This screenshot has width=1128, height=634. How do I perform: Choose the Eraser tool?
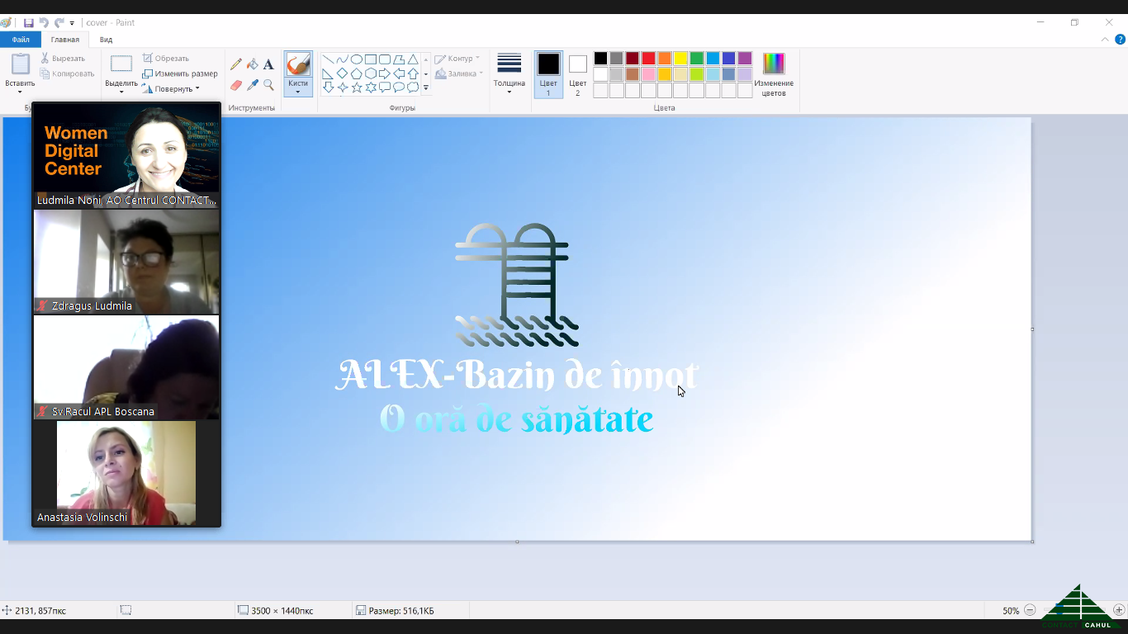click(x=236, y=85)
